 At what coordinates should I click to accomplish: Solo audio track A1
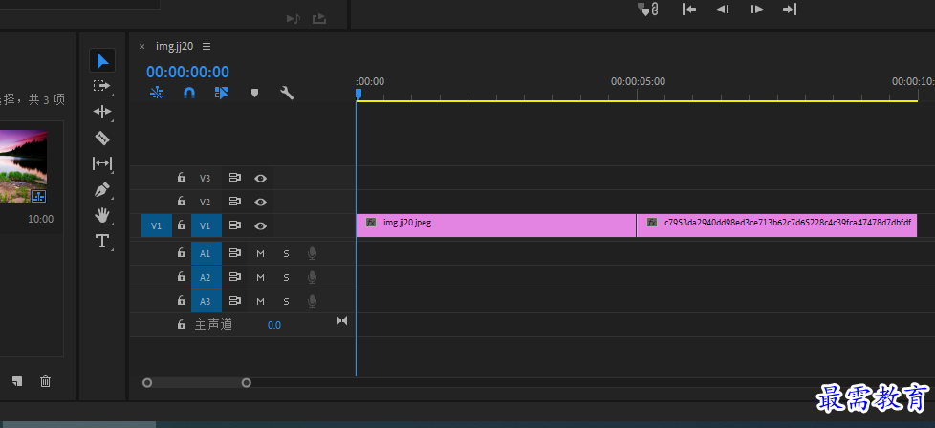pos(286,253)
